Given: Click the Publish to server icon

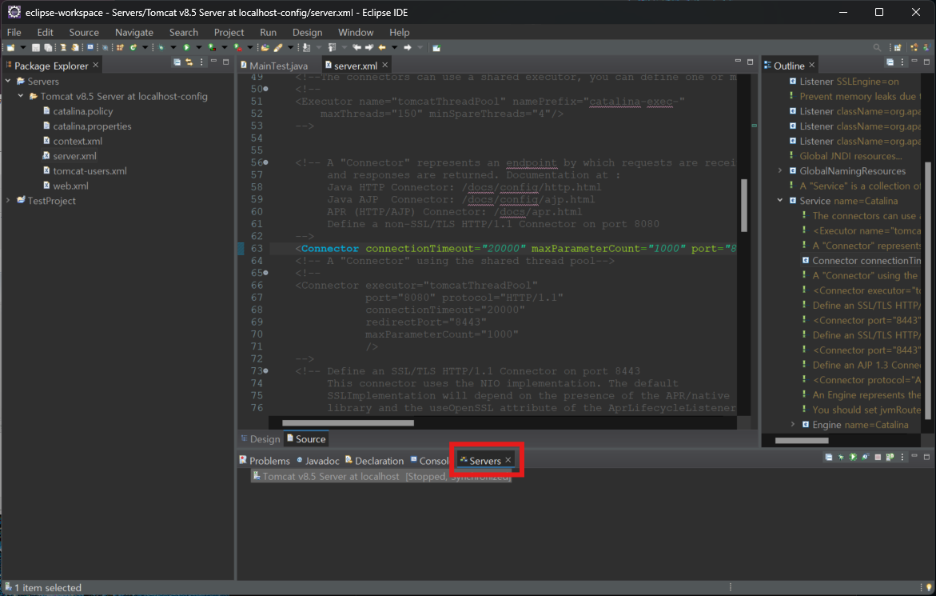Looking at the screenshot, I should pyautogui.click(x=890, y=458).
